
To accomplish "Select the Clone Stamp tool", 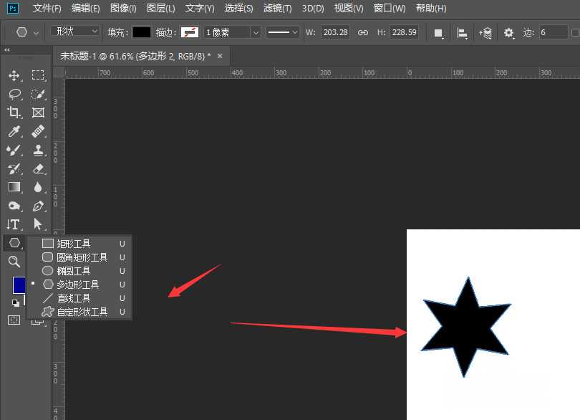I will (x=39, y=150).
